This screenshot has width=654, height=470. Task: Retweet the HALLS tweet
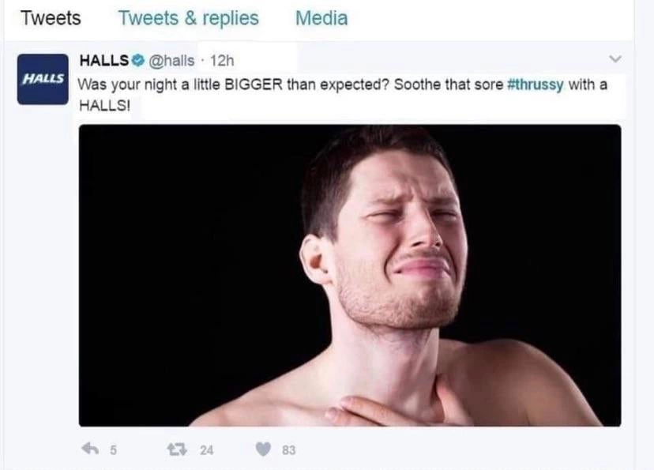pyautogui.click(x=177, y=449)
